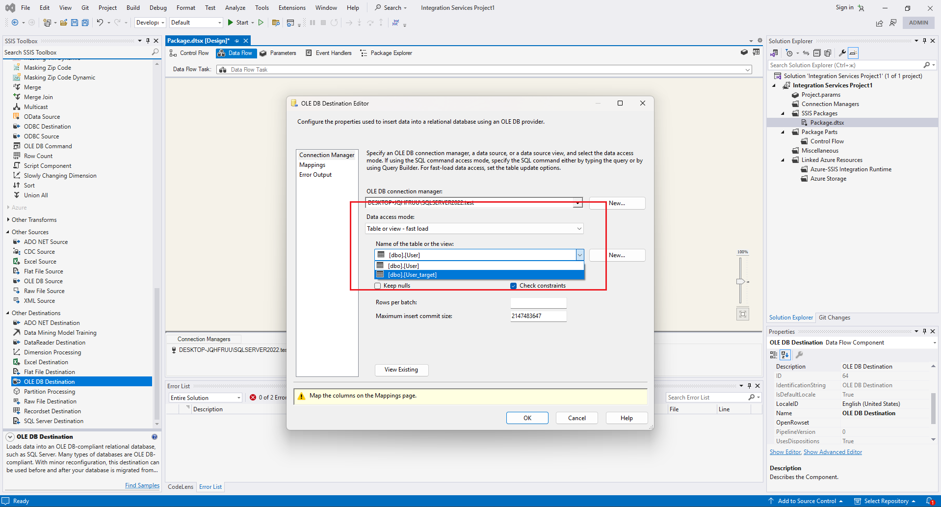Pick the SQL Server Destination item

pyautogui.click(x=53, y=421)
